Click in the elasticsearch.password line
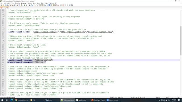The height and width of the screenshot is (102, 182). click(27, 62)
